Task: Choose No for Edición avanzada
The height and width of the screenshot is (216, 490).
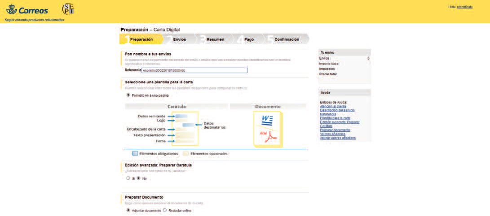Action: [139, 178]
